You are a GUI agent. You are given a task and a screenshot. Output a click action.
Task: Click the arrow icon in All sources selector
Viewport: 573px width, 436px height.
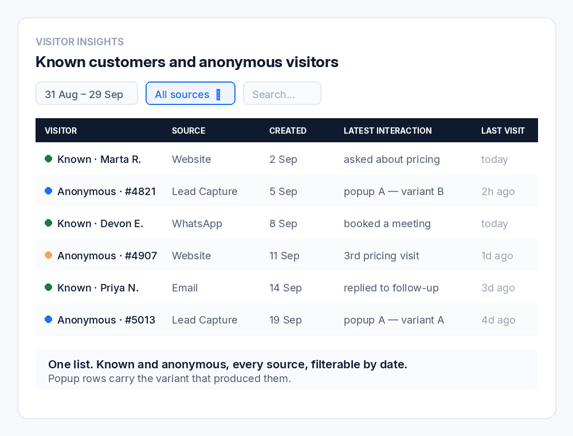pos(218,94)
